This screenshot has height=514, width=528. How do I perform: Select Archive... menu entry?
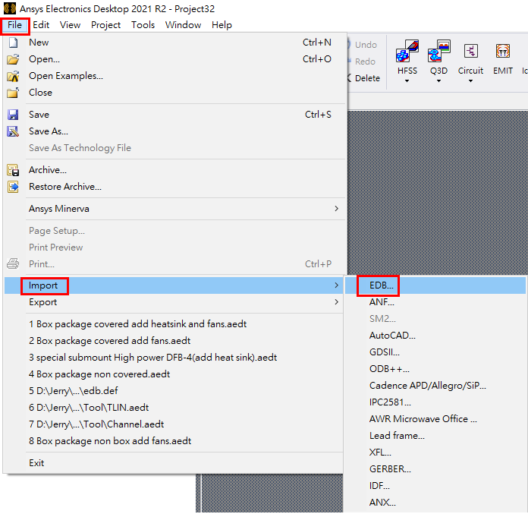pyautogui.click(x=175, y=170)
